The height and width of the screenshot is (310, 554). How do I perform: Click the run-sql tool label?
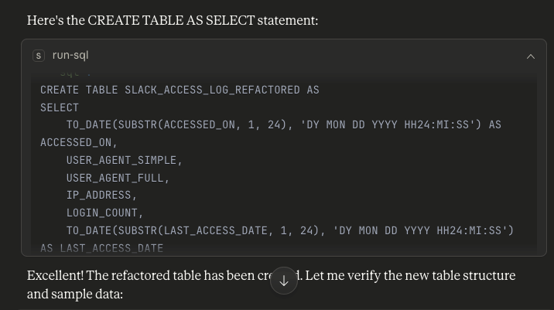click(x=70, y=56)
